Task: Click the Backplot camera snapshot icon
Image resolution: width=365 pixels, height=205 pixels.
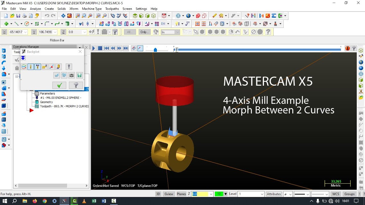Action: [72, 75]
